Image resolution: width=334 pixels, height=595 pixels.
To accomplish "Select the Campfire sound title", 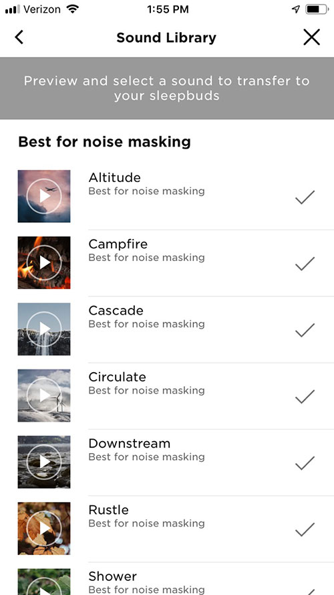I will pyautogui.click(x=118, y=244).
